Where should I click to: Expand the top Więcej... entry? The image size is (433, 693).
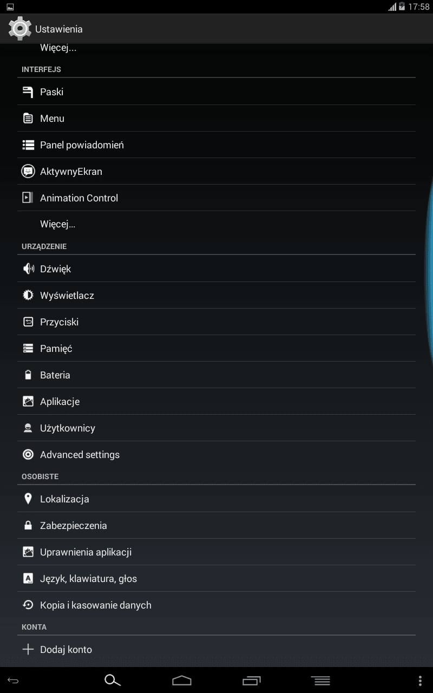coord(58,48)
